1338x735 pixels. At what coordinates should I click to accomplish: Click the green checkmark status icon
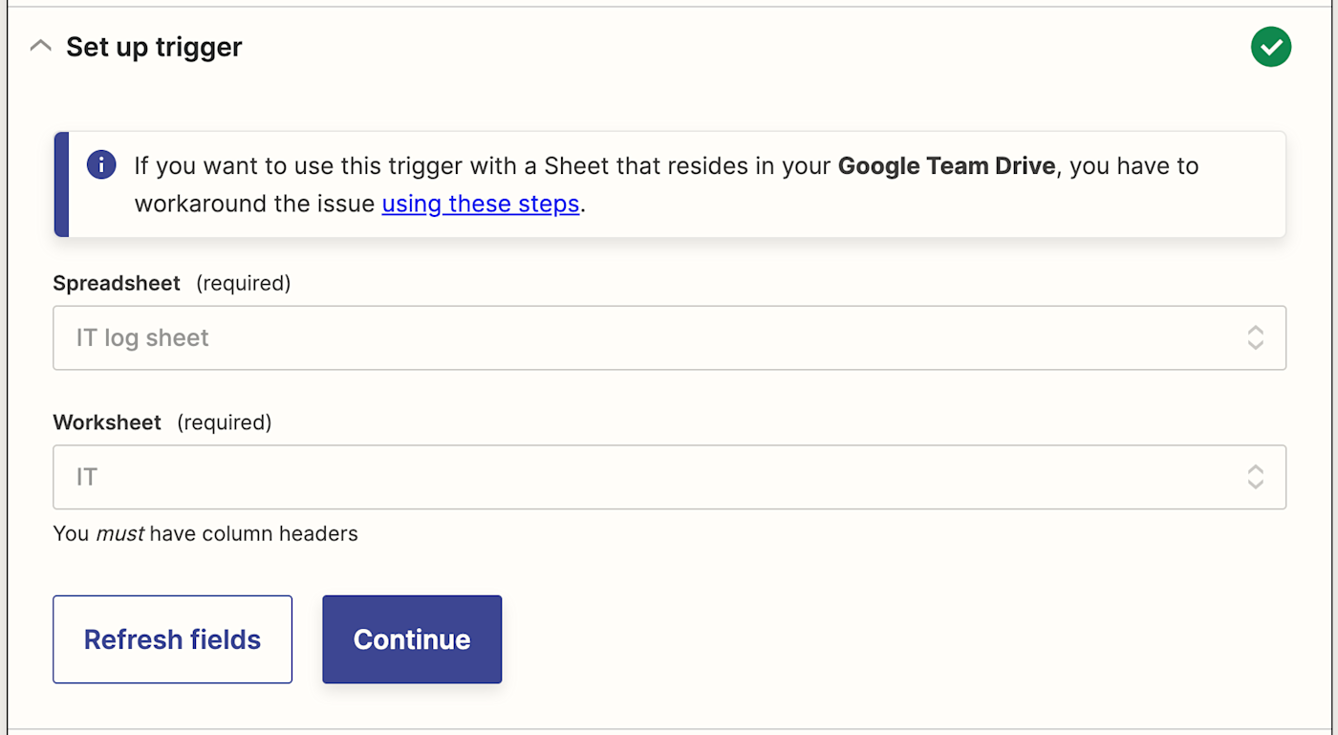point(1270,47)
